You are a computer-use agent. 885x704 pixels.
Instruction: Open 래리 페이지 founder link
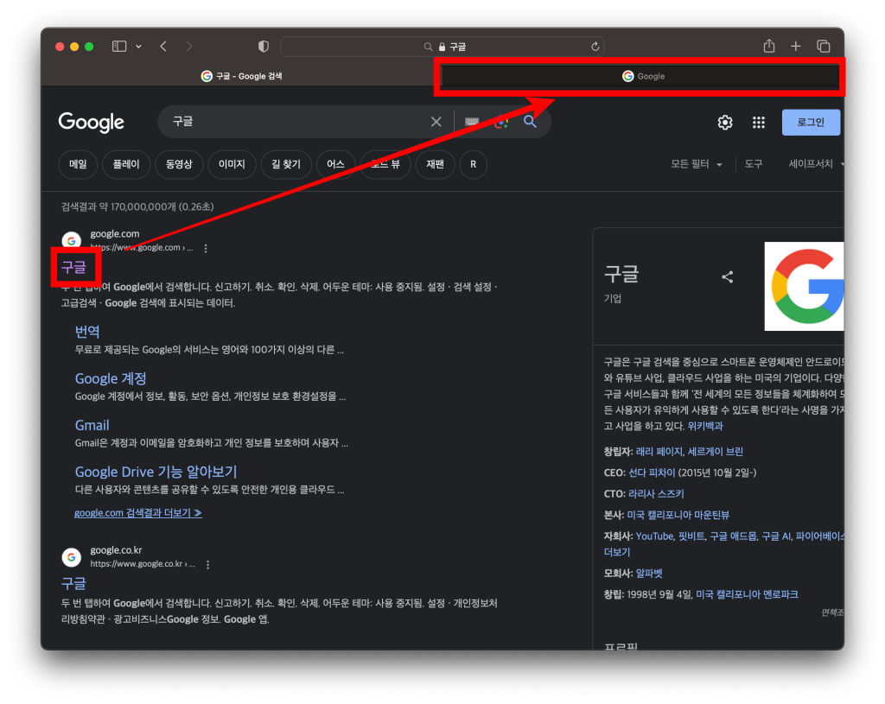(659, 451)
